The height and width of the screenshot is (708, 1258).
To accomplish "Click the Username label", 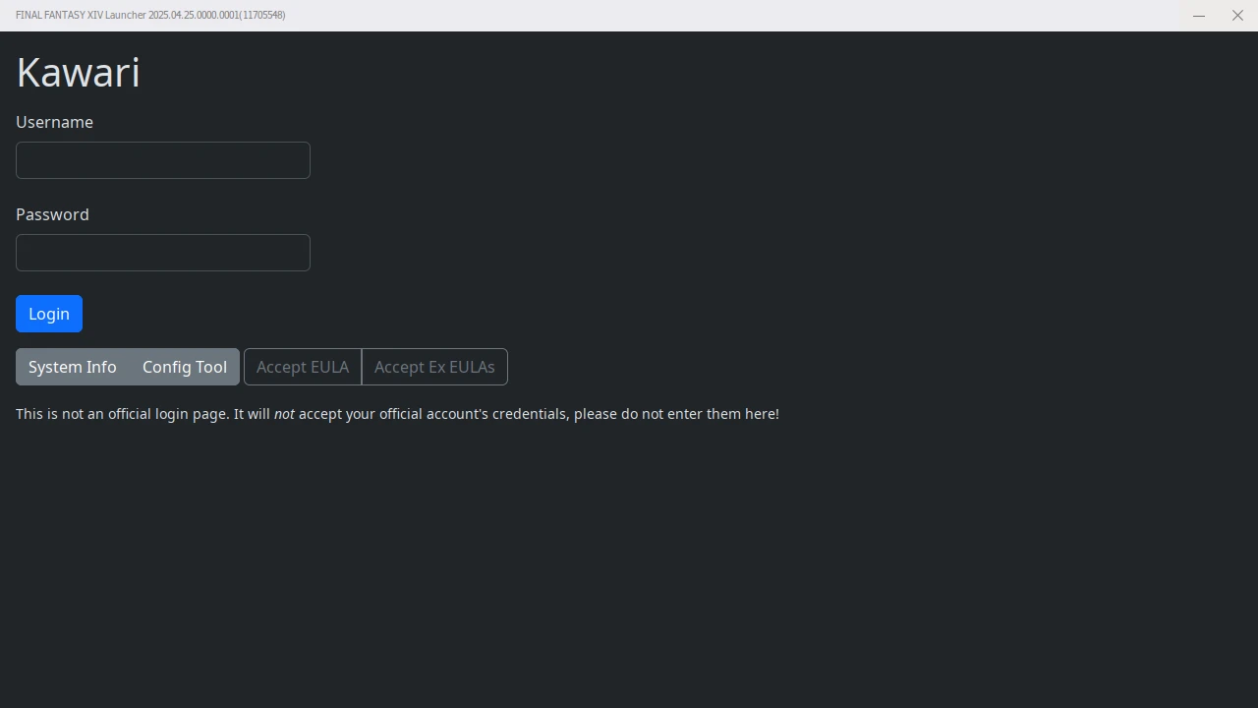I will 54,122.
